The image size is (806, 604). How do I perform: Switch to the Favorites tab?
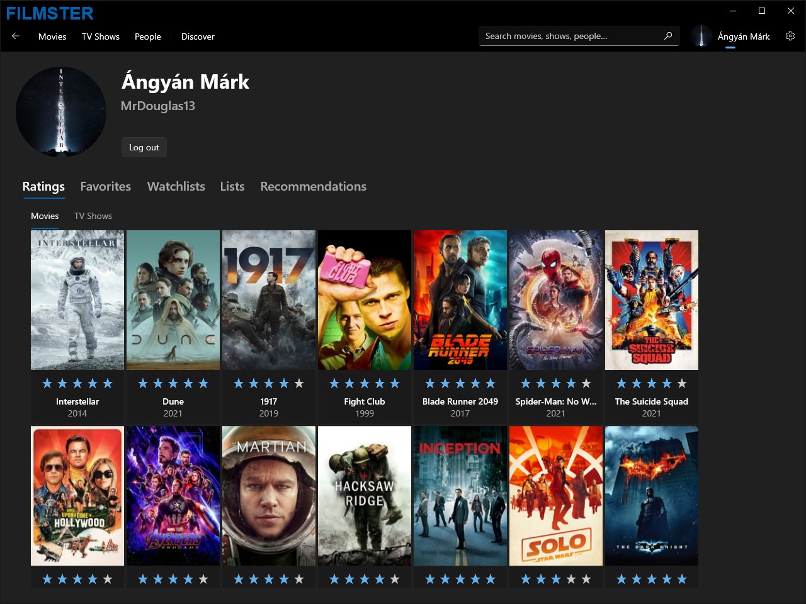(106, 186)
